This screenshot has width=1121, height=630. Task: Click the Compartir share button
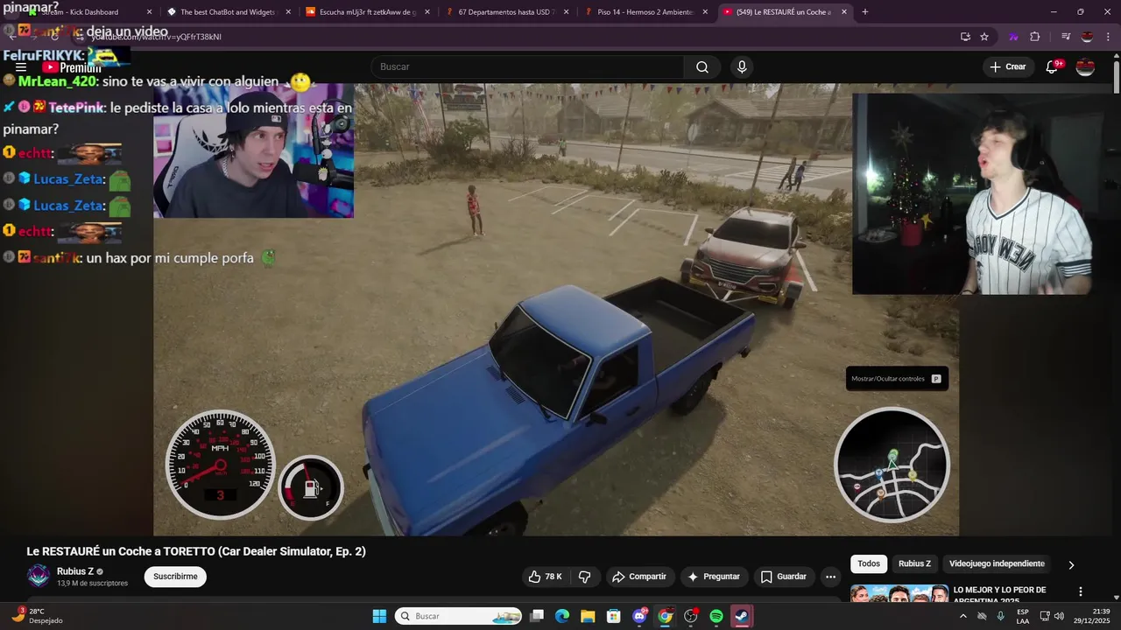click(x=639, y=577)
